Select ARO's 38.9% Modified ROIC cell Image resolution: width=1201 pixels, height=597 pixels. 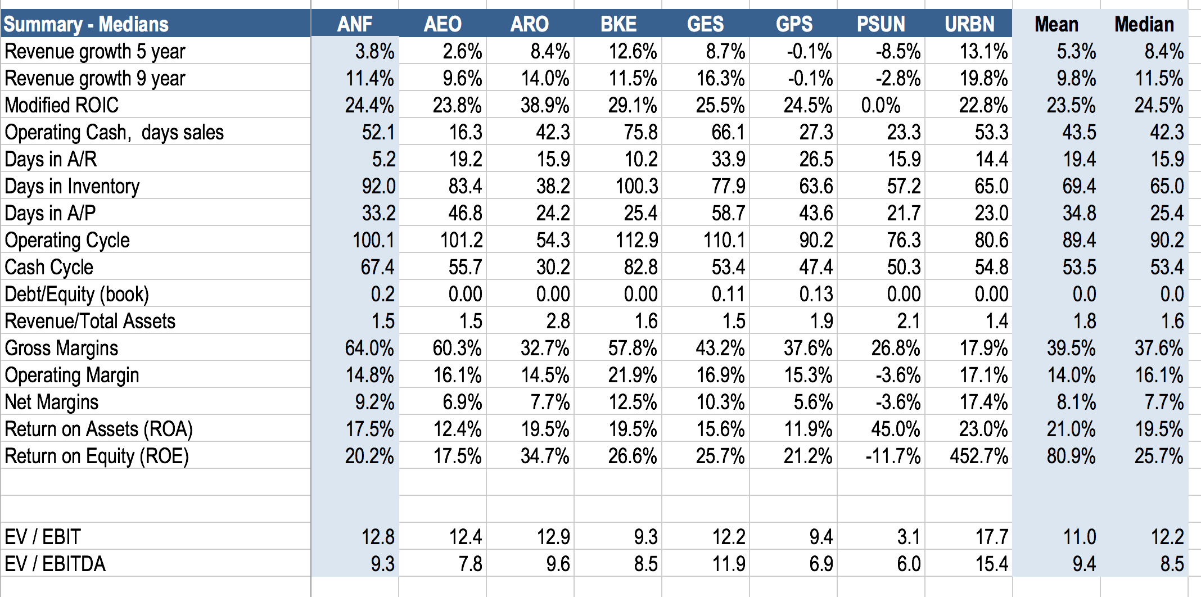click(544, 105)
